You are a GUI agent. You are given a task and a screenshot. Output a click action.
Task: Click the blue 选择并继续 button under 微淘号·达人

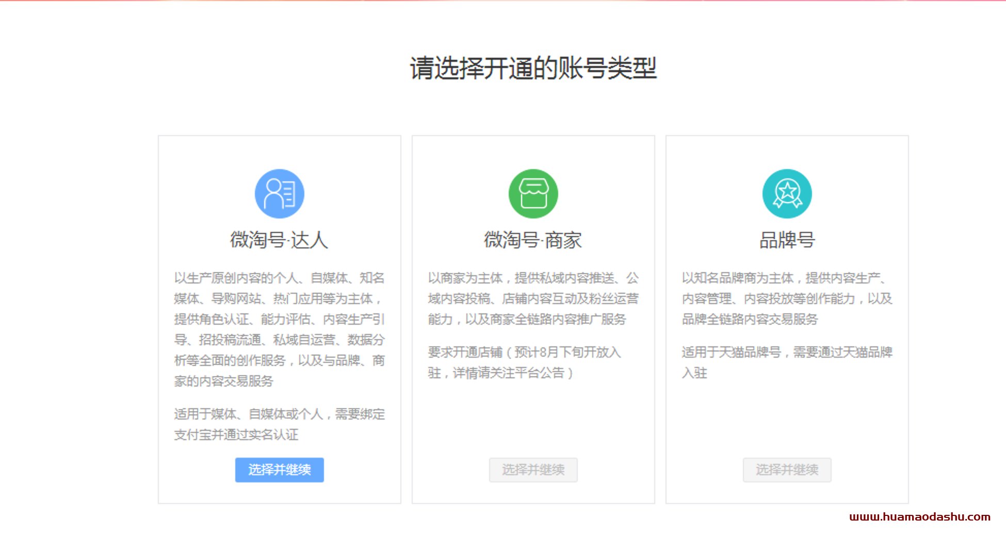coord(280,470)
